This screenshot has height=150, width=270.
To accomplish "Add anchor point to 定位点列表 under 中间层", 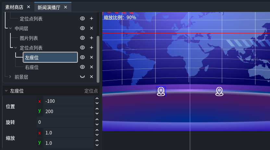I will point(92,48).
